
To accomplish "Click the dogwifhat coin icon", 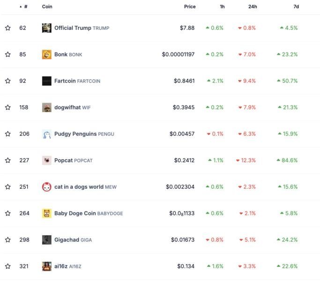I will pyautogui.click(x=46, y=107).
